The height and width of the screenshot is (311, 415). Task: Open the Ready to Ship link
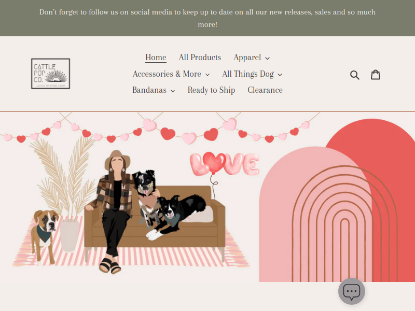[211, 90]
